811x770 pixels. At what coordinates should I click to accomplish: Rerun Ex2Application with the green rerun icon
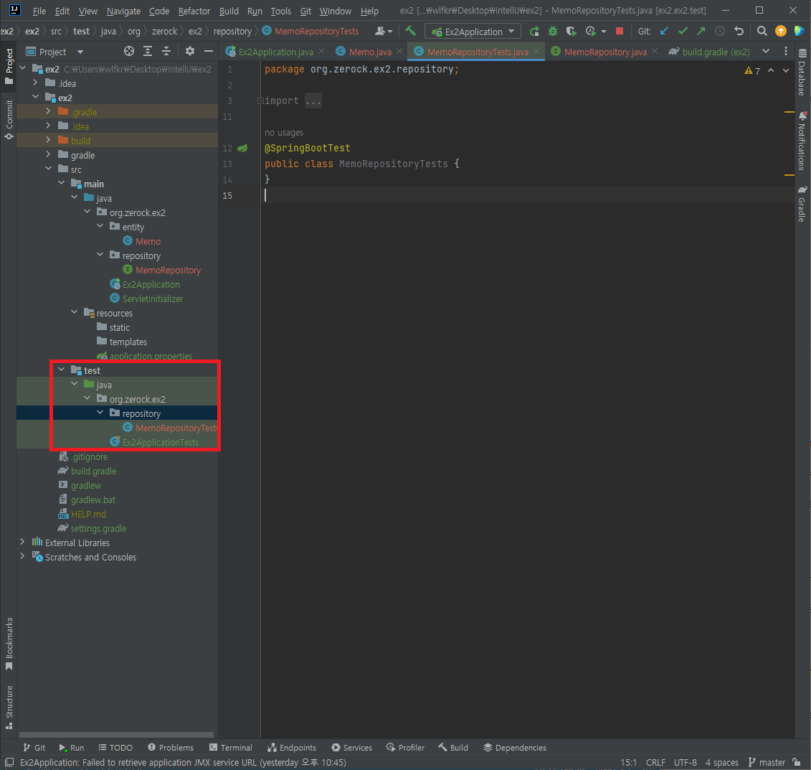(534, 31)
